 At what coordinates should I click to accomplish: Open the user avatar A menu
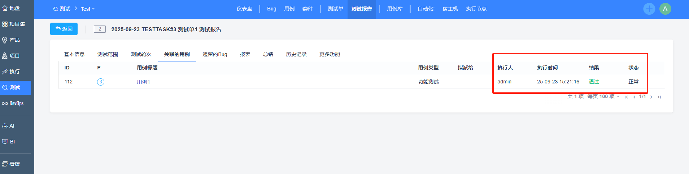(x=665, y=9)
